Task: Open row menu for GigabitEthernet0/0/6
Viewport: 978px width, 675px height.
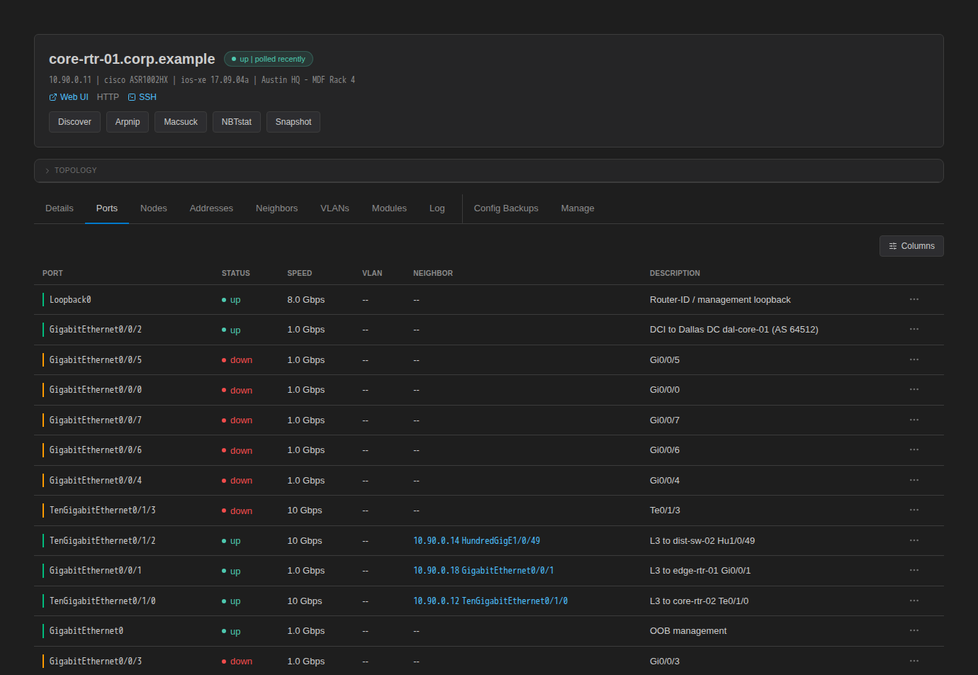Action: (x=914, y=450)
